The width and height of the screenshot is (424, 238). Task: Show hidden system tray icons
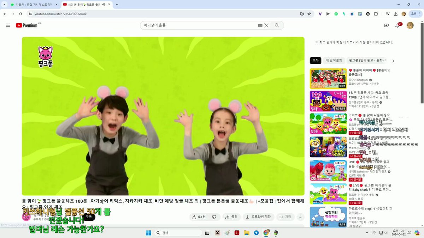click(367, 233)
